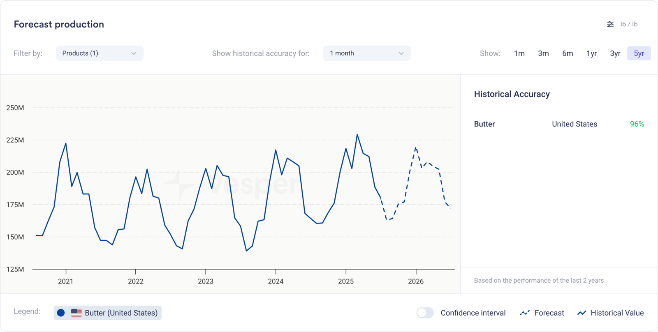
Task: Expand the Products (1) filter dropdown
Action: 99,53
